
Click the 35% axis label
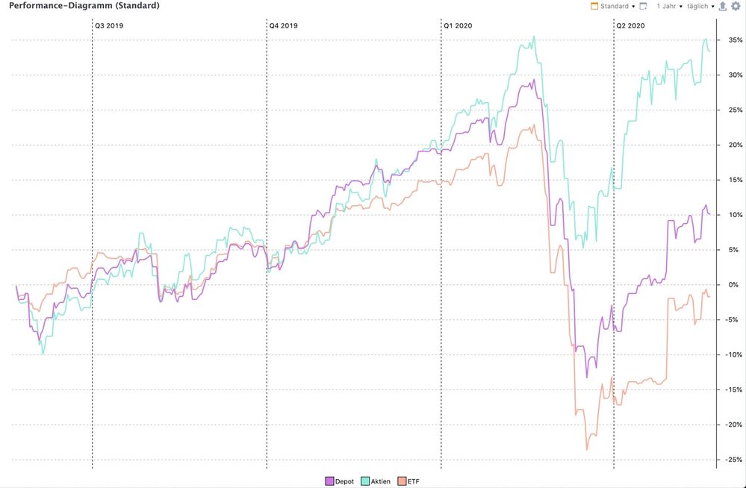pos(735,40)
